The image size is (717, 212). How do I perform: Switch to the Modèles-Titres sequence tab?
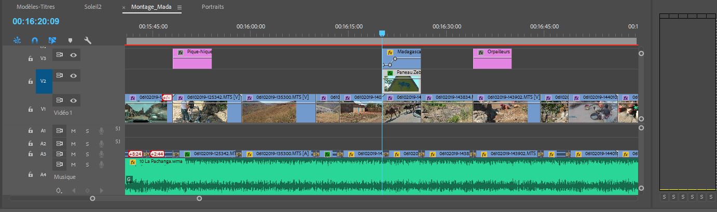[x=35, y=7]
